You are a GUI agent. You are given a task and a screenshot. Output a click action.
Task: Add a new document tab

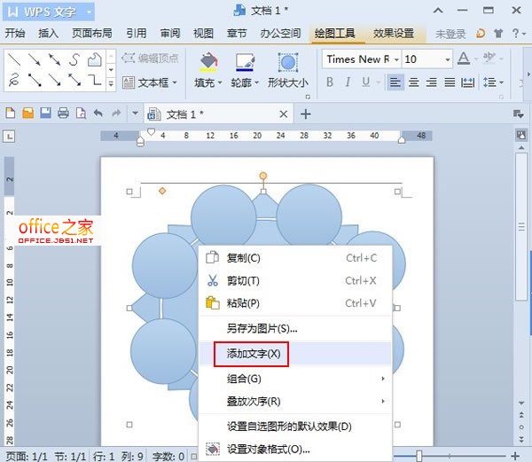[306, 114]
